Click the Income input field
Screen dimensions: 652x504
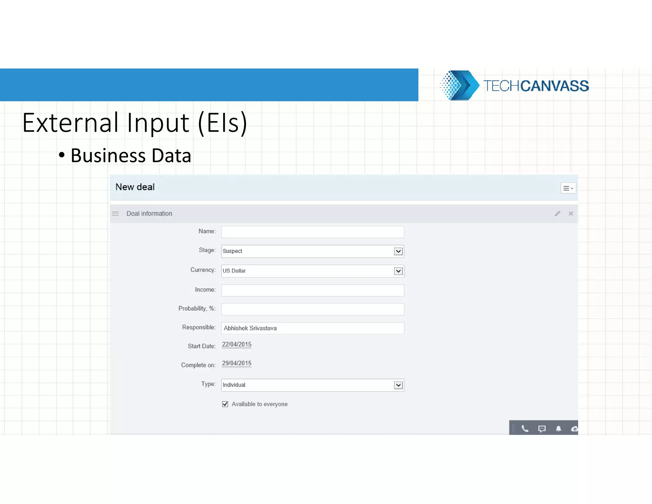[312, 290]
